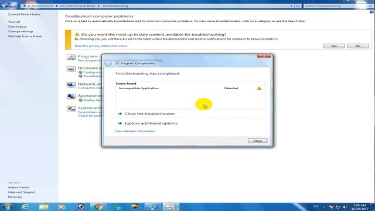Click the EN language indicator in taskbar
This screenshot has height=211, width=375.
point(316,206)
